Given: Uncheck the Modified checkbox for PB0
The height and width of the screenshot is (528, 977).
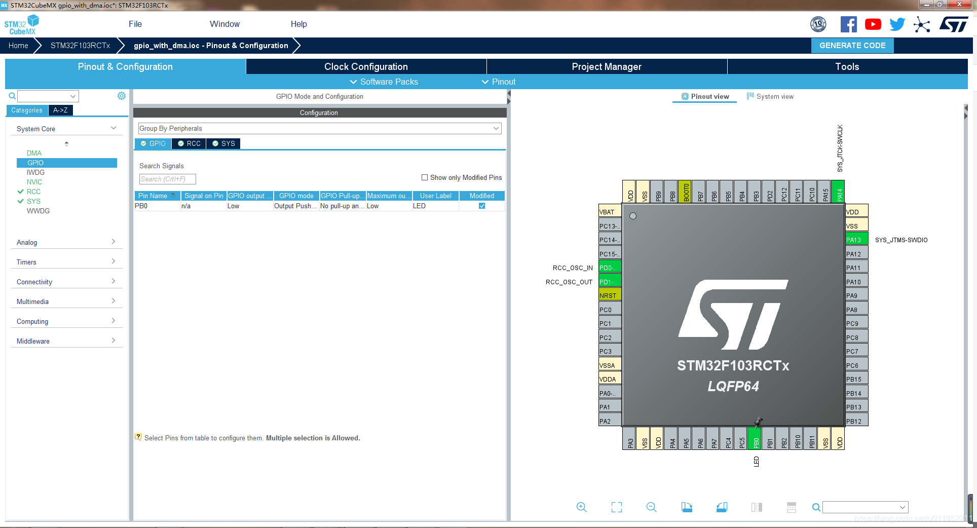Looking at the screenshot, I should pyautogui.click(x=481, y=206).
